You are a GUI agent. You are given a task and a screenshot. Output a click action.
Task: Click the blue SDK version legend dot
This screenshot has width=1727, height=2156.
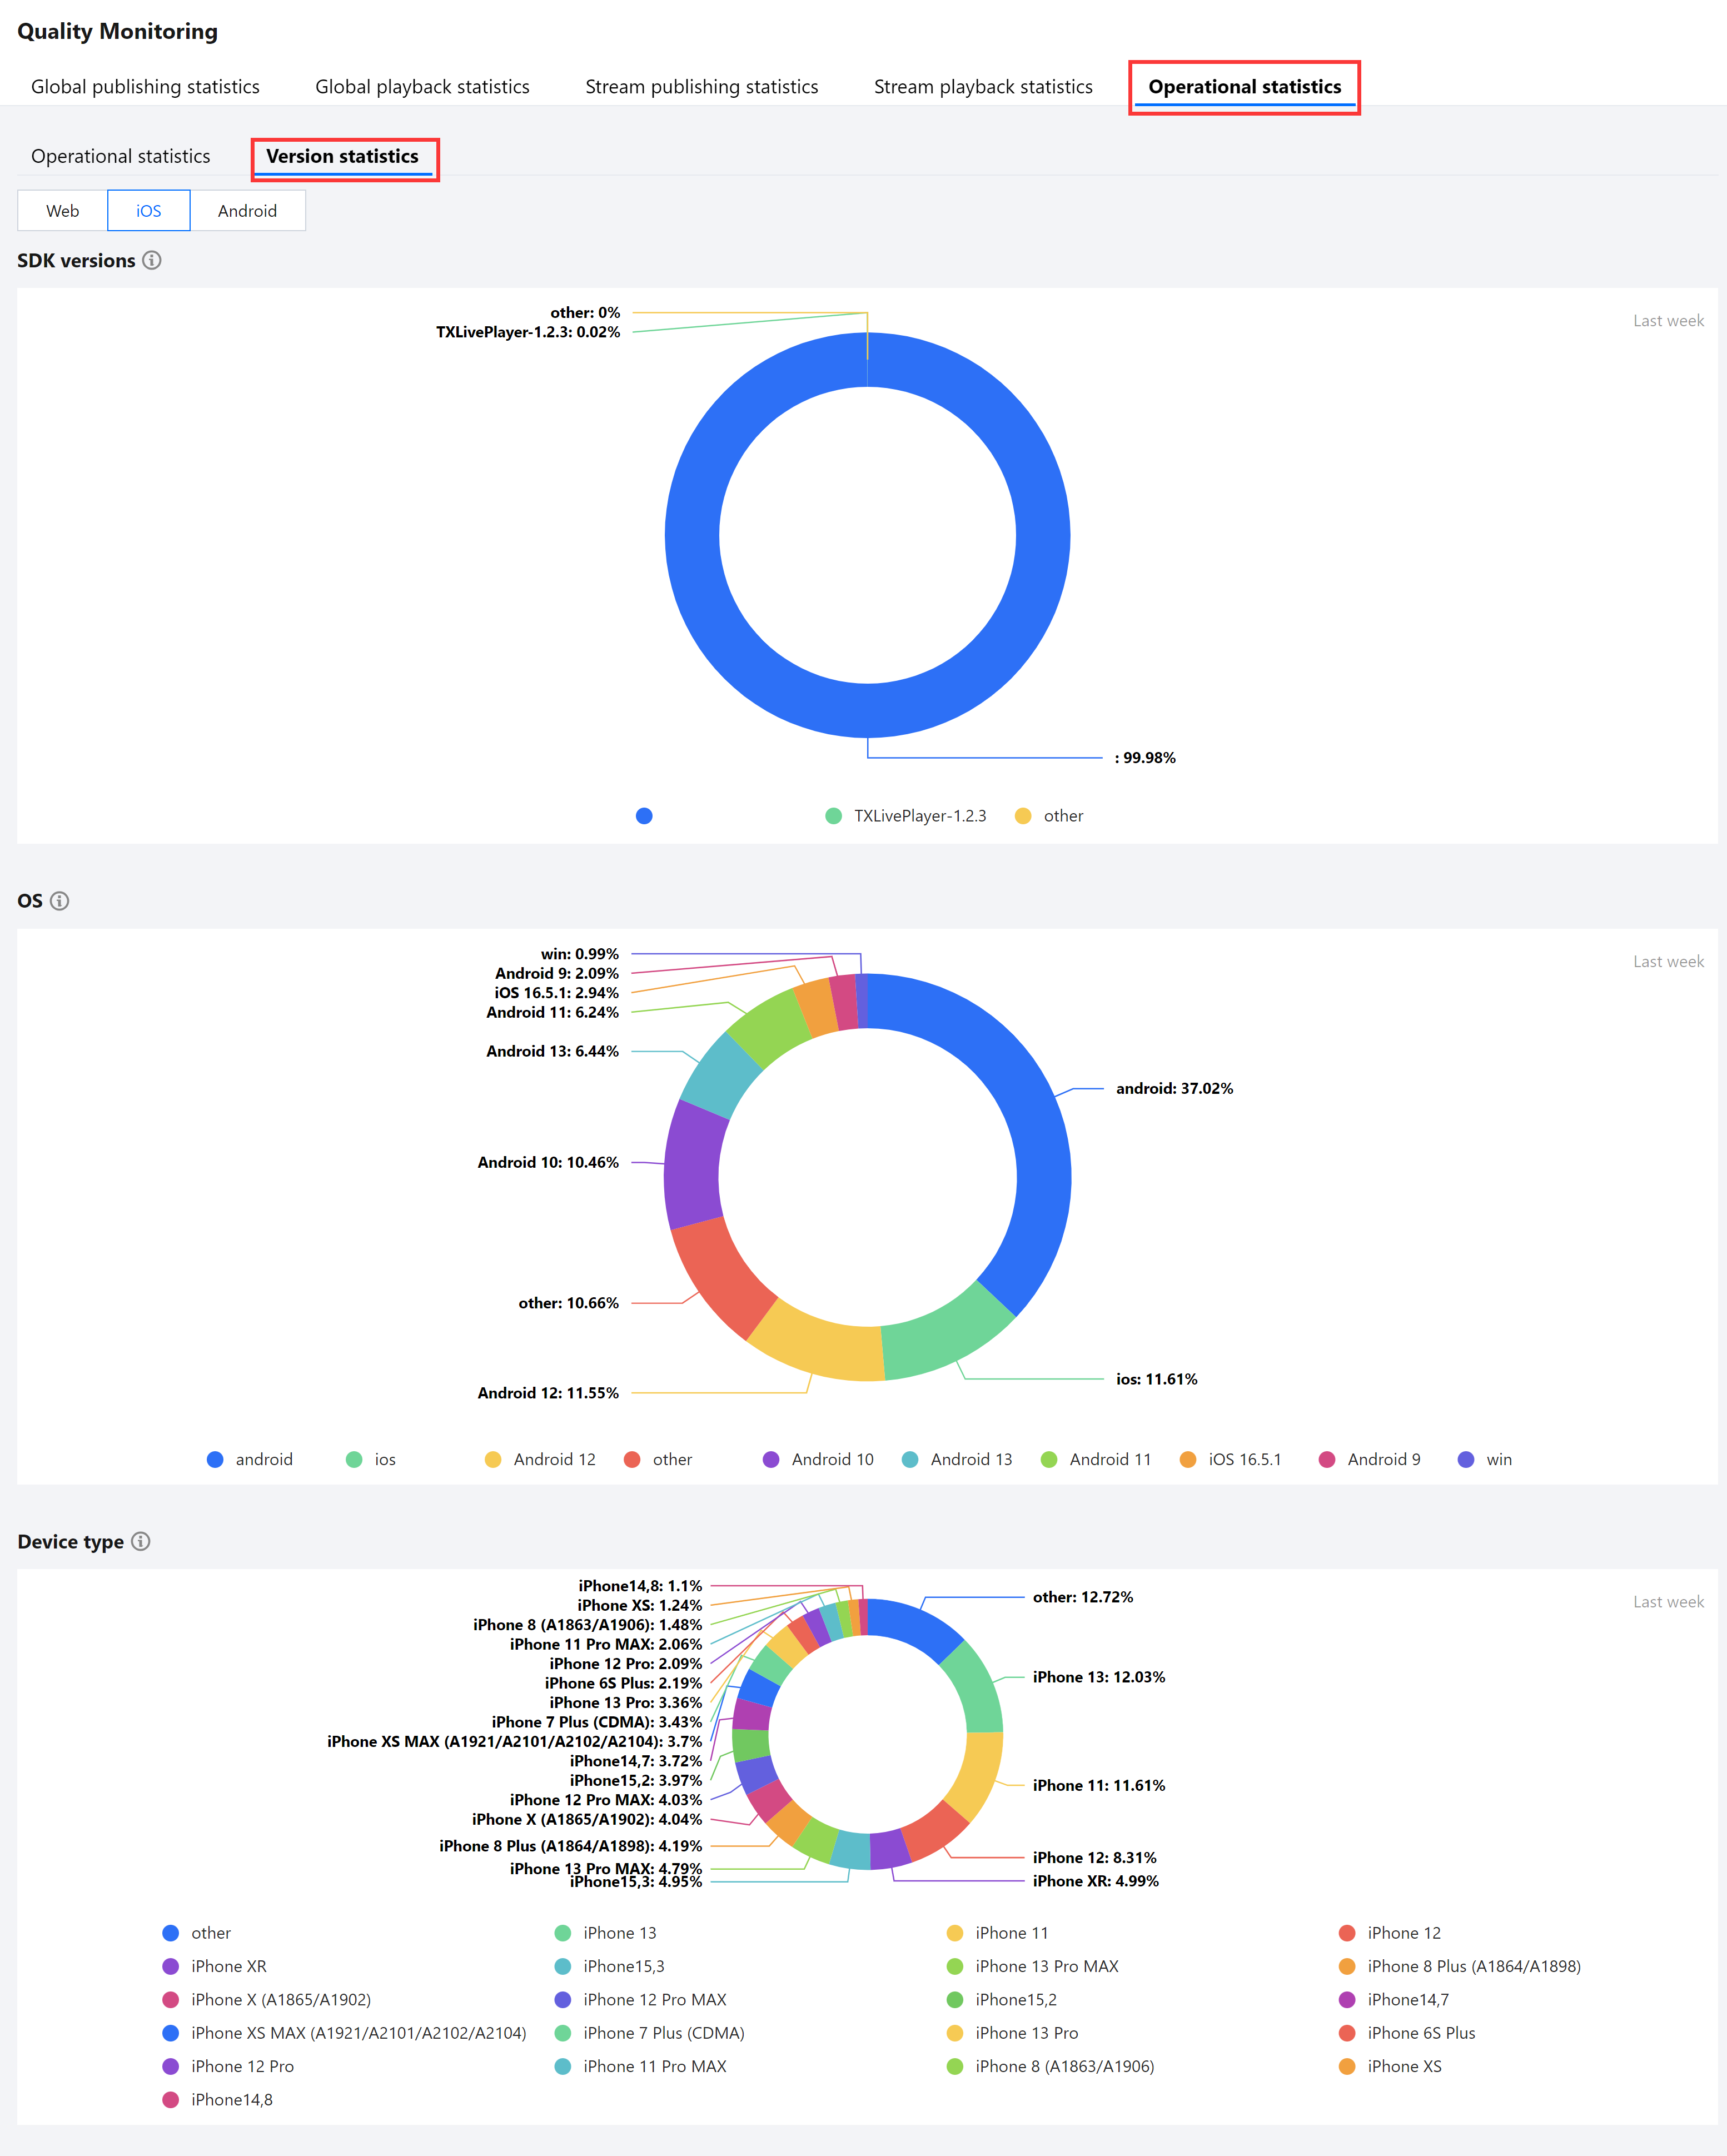point(644,816)
